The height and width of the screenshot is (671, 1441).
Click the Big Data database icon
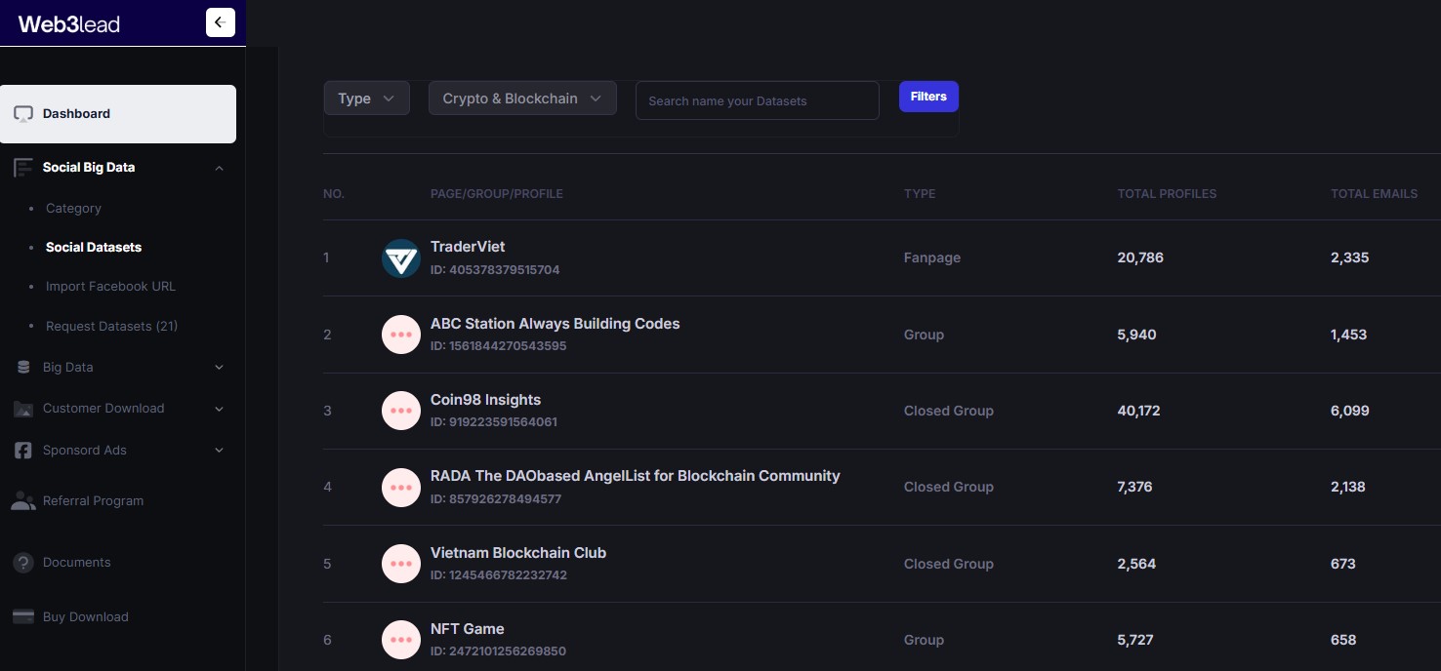[x=23, y=368]
